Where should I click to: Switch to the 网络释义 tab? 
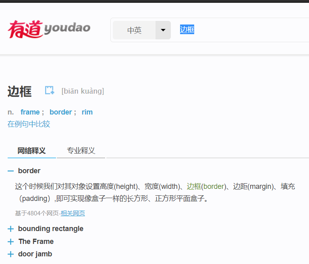(x=31, y=151)
